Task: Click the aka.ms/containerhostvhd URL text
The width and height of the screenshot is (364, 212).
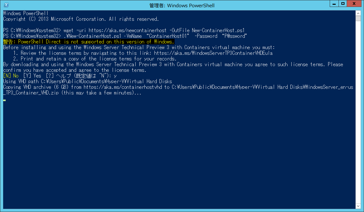Action: click(x=123, y=87)
